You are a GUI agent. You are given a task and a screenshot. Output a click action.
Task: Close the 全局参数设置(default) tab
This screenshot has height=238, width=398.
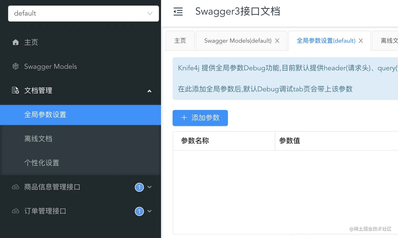coord(361,41)
